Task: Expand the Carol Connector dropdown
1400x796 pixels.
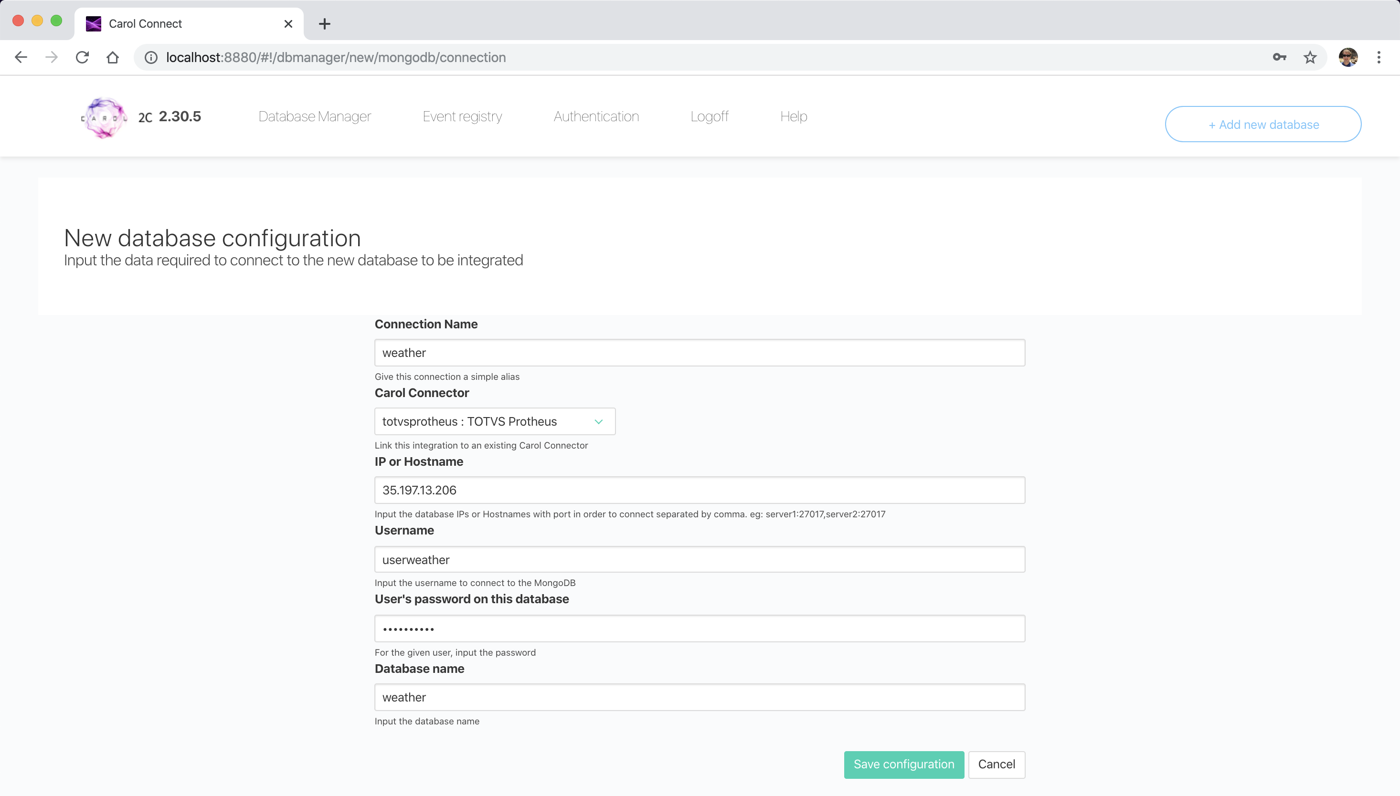Action: (x=495, y=421)
